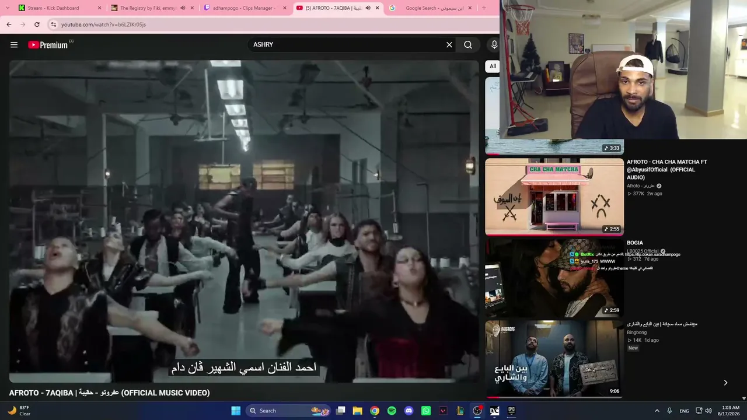Visit the Bingbong channel link

637,332
